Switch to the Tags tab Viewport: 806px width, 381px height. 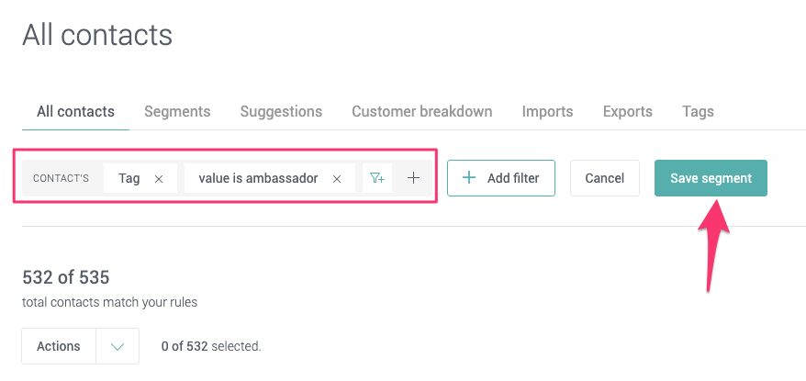click(698, 111)
